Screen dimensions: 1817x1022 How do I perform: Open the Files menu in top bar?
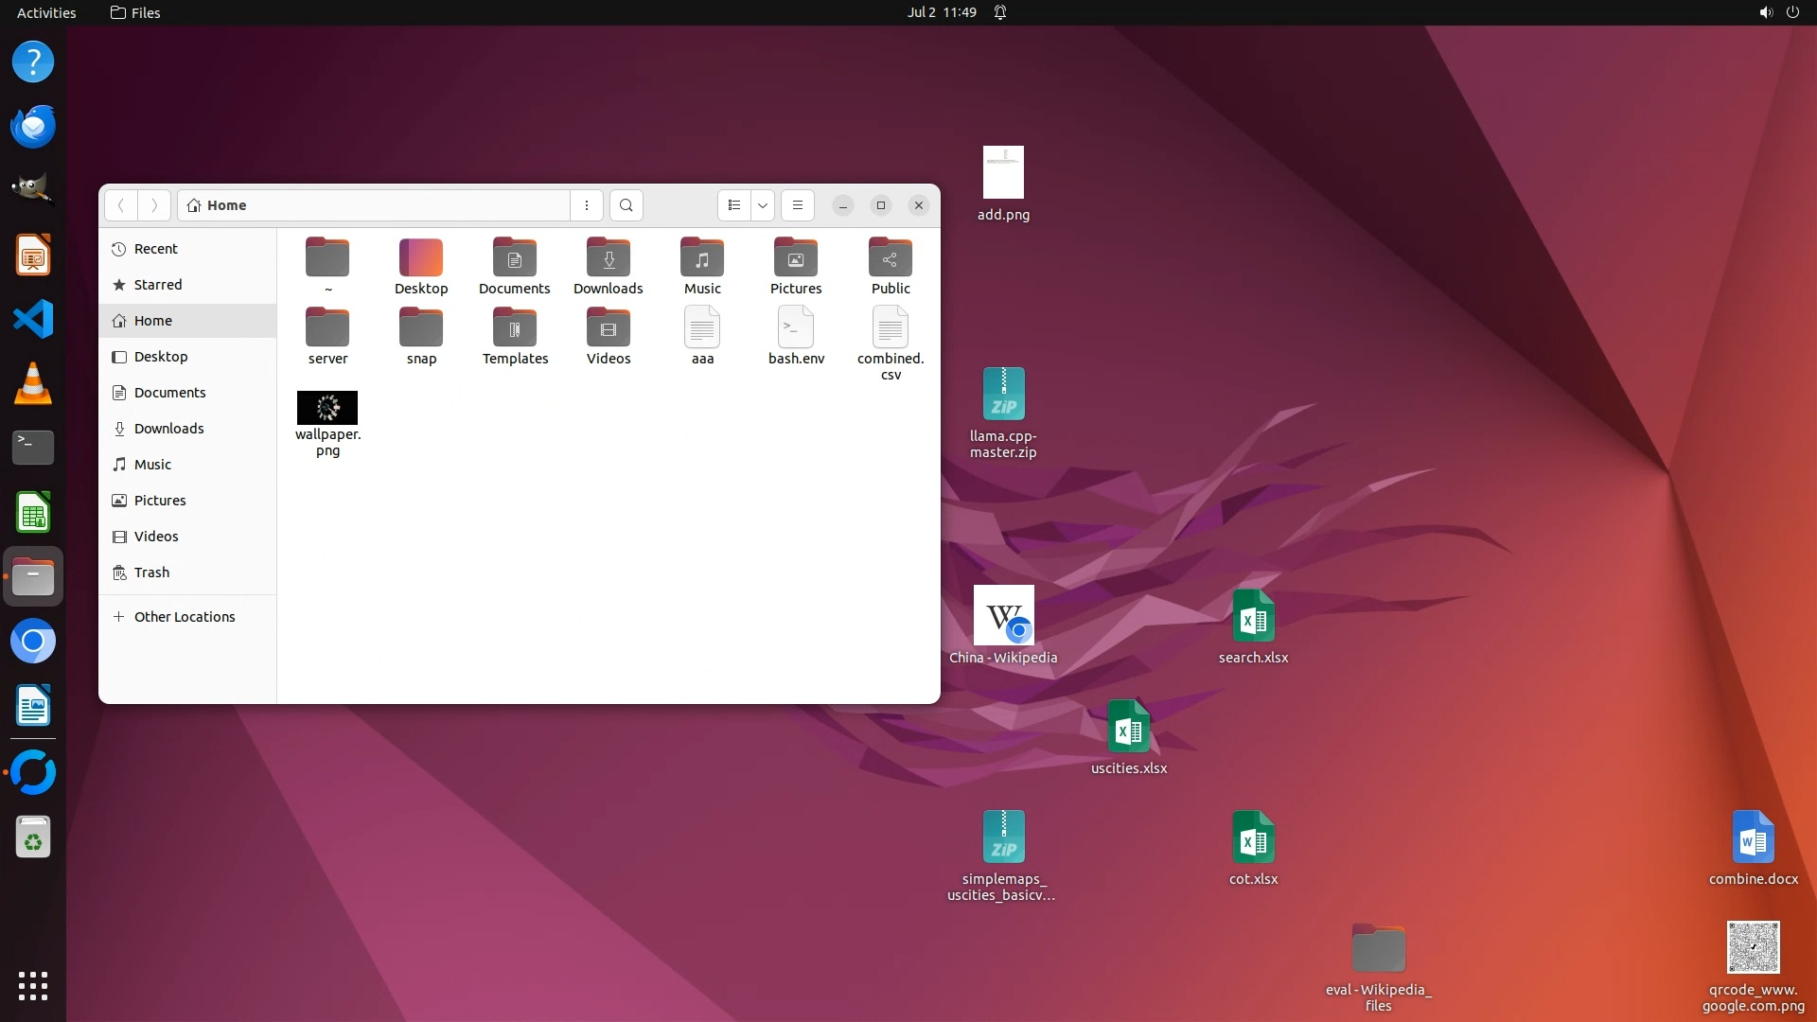pos(135,12)
